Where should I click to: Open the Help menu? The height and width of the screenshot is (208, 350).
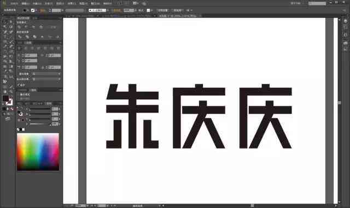(x=107, y=4)
